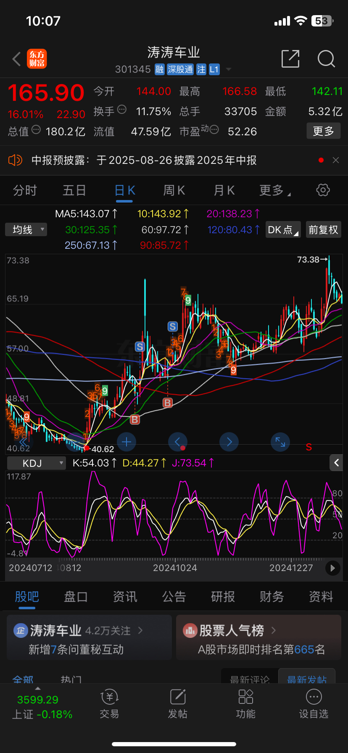Tap double-left chart scroll button

click(24, 442)
